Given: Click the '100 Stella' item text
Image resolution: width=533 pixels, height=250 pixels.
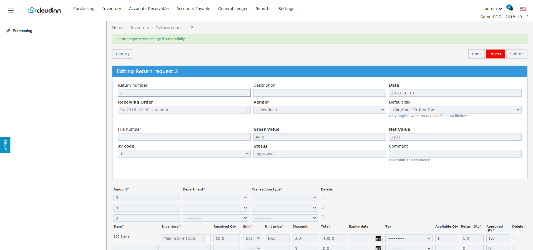Looking at the screenshot, I should [x=121, y=237].
